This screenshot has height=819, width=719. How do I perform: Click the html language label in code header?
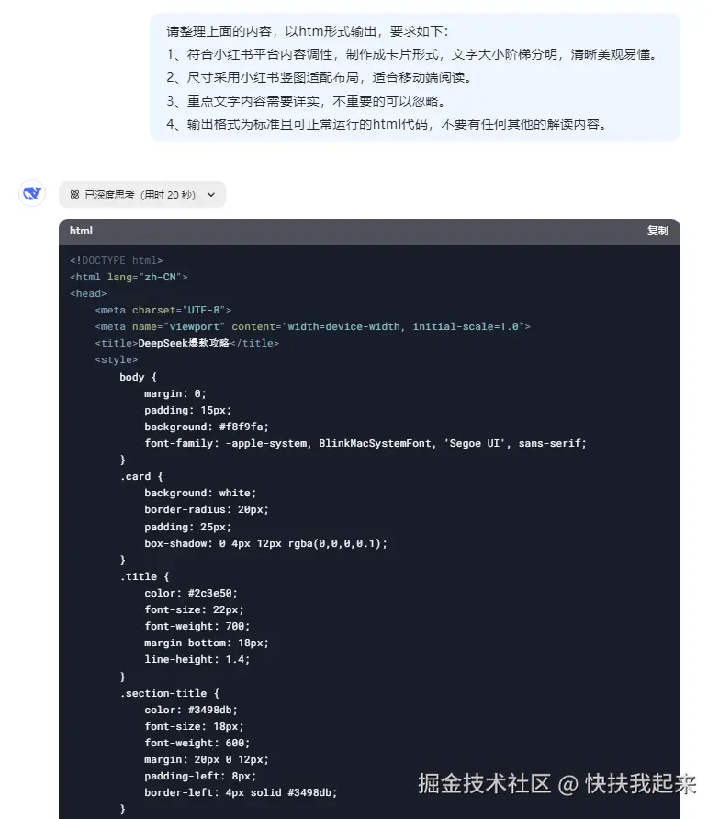point(81,231)
